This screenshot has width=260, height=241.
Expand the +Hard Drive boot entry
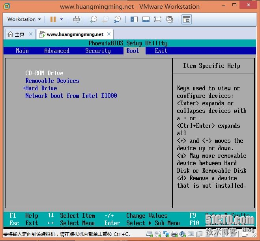pos(40,88)
